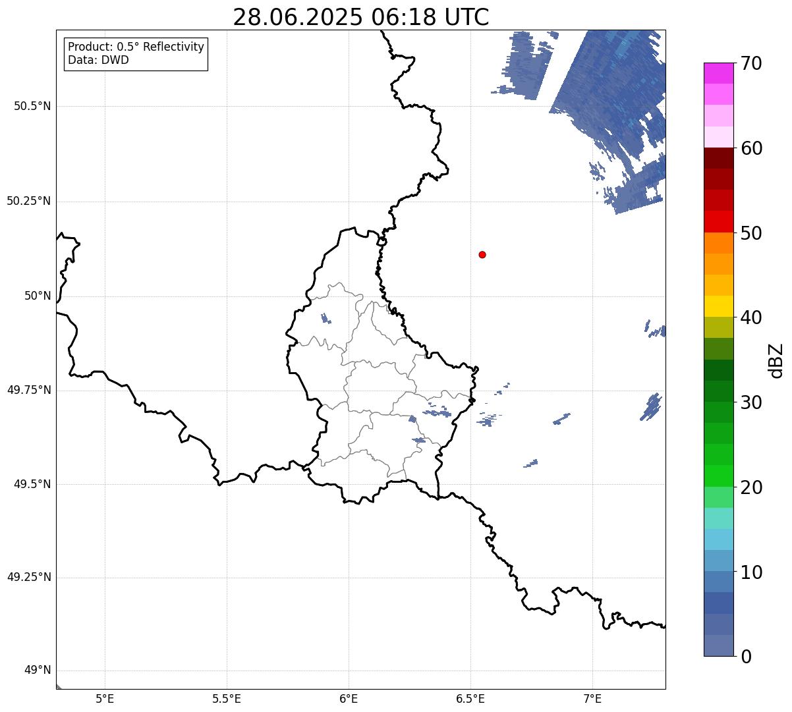Pick the dark maroon colorbar swatch below 60
This screenshot has height=712, width=792.
tap(718, 158)
